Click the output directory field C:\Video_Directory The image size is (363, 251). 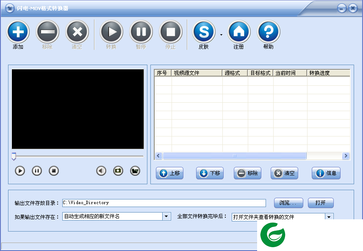[x=164, y=203]
